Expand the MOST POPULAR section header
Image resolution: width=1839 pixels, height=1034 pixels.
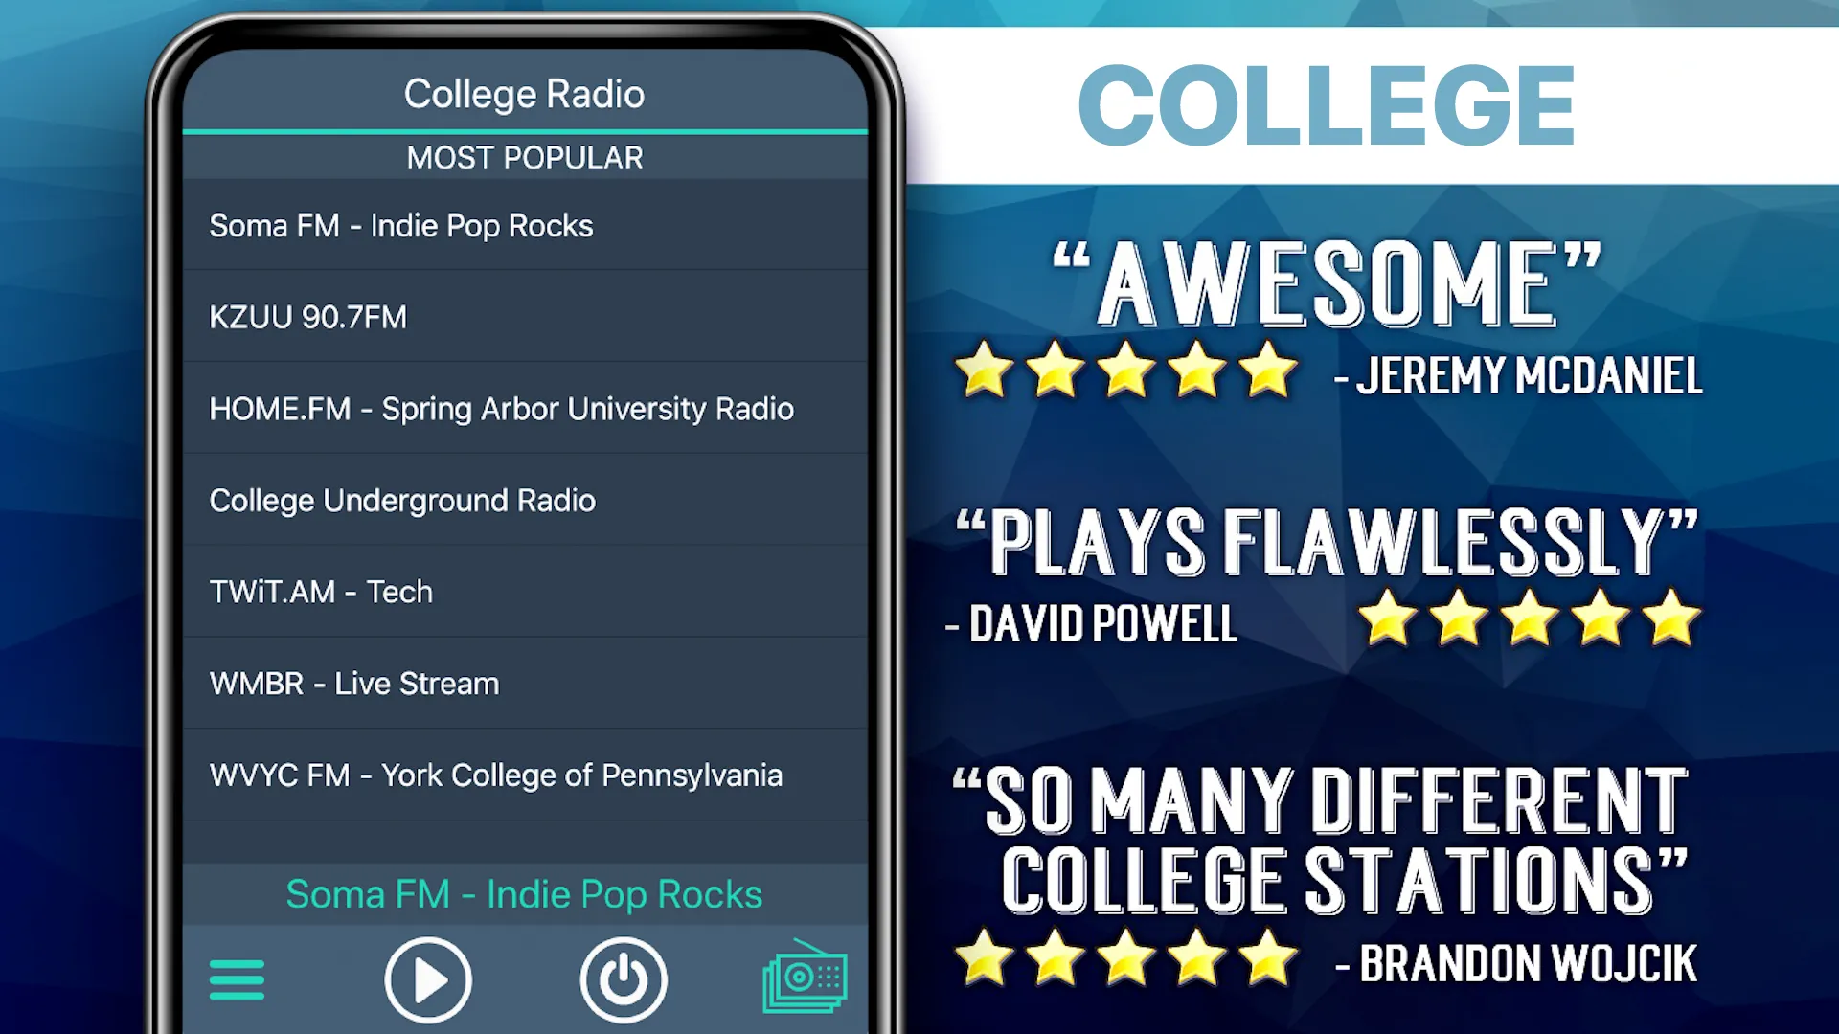(524, 157)
